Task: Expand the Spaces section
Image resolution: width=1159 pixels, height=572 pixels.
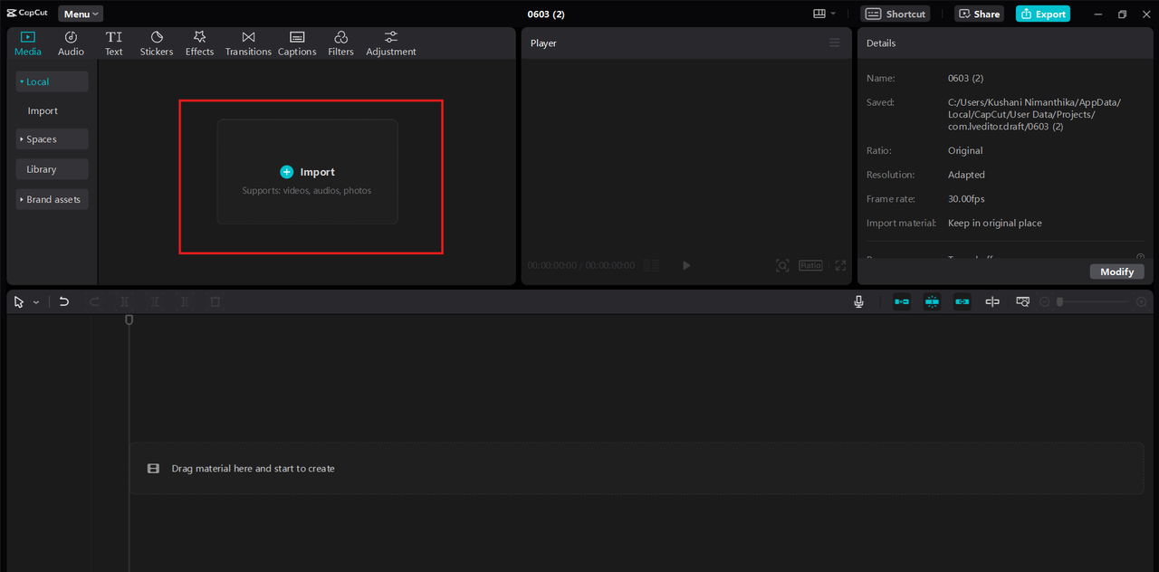Action: pyautogui.click(x=52, y=139)
